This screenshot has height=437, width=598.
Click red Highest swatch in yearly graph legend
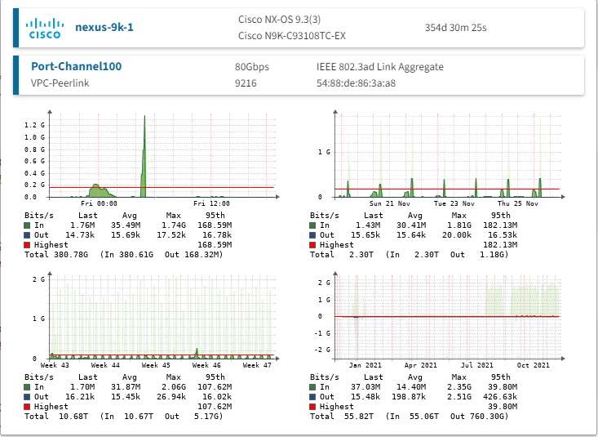(x=312, y=407)
